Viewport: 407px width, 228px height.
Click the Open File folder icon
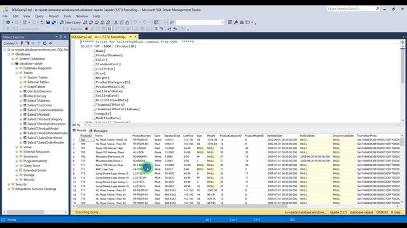[x=43, y=23]
